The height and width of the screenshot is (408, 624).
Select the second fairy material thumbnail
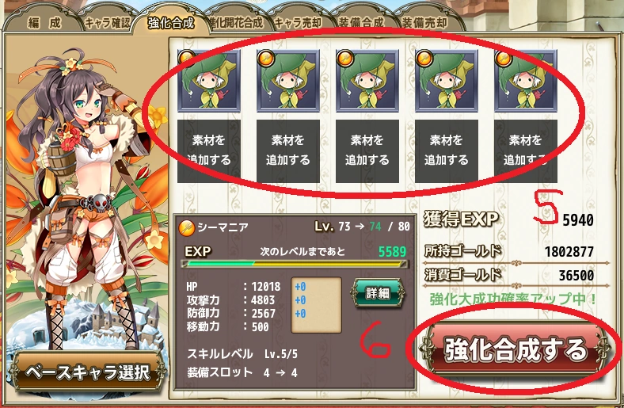288,81
